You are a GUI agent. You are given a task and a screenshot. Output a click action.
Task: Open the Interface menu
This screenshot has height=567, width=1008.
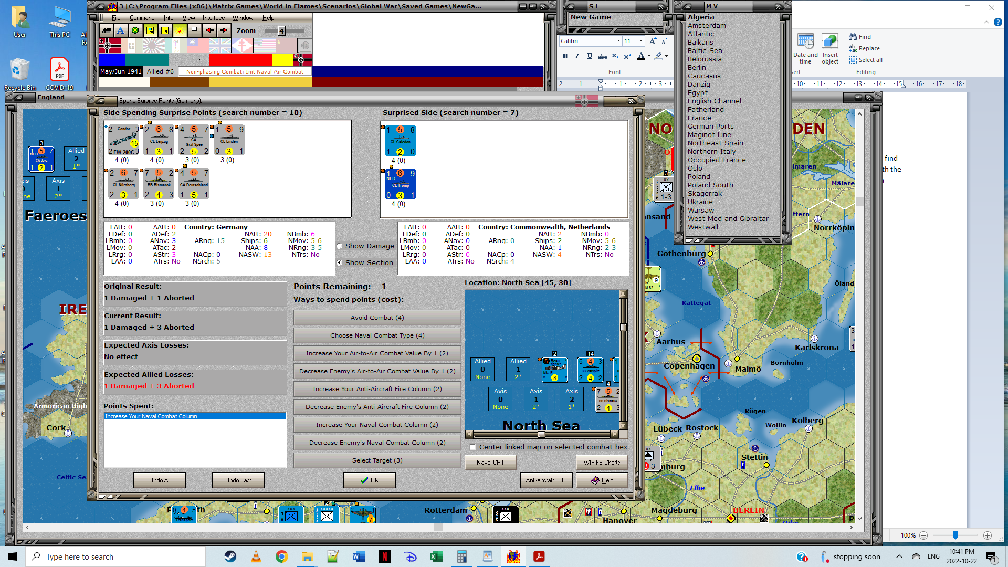214,18
